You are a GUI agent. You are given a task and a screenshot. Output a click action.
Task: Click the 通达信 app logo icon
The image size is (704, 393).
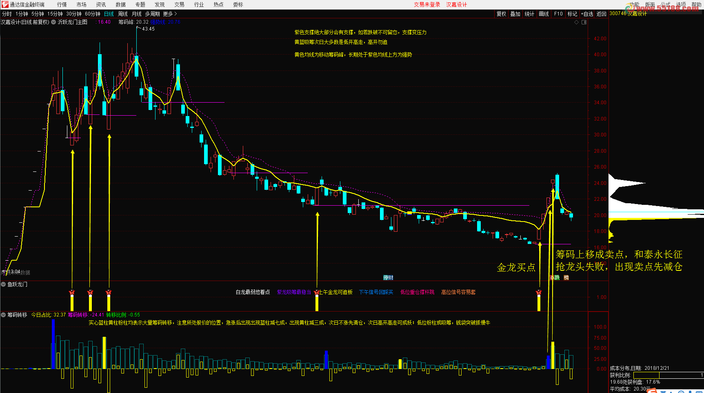tap(4, 4)
